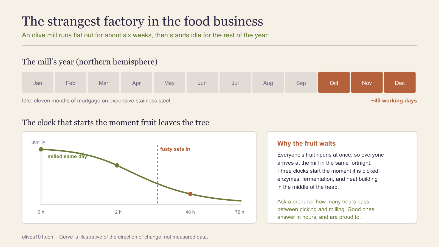Click the 'milled same day' label
Image resolution: width=439 pixels, height=247 pixels.
[67, 156]
